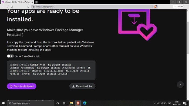This screenshot has height=106, width=189.
Task: Go forward in browser history
Action: 8,7
